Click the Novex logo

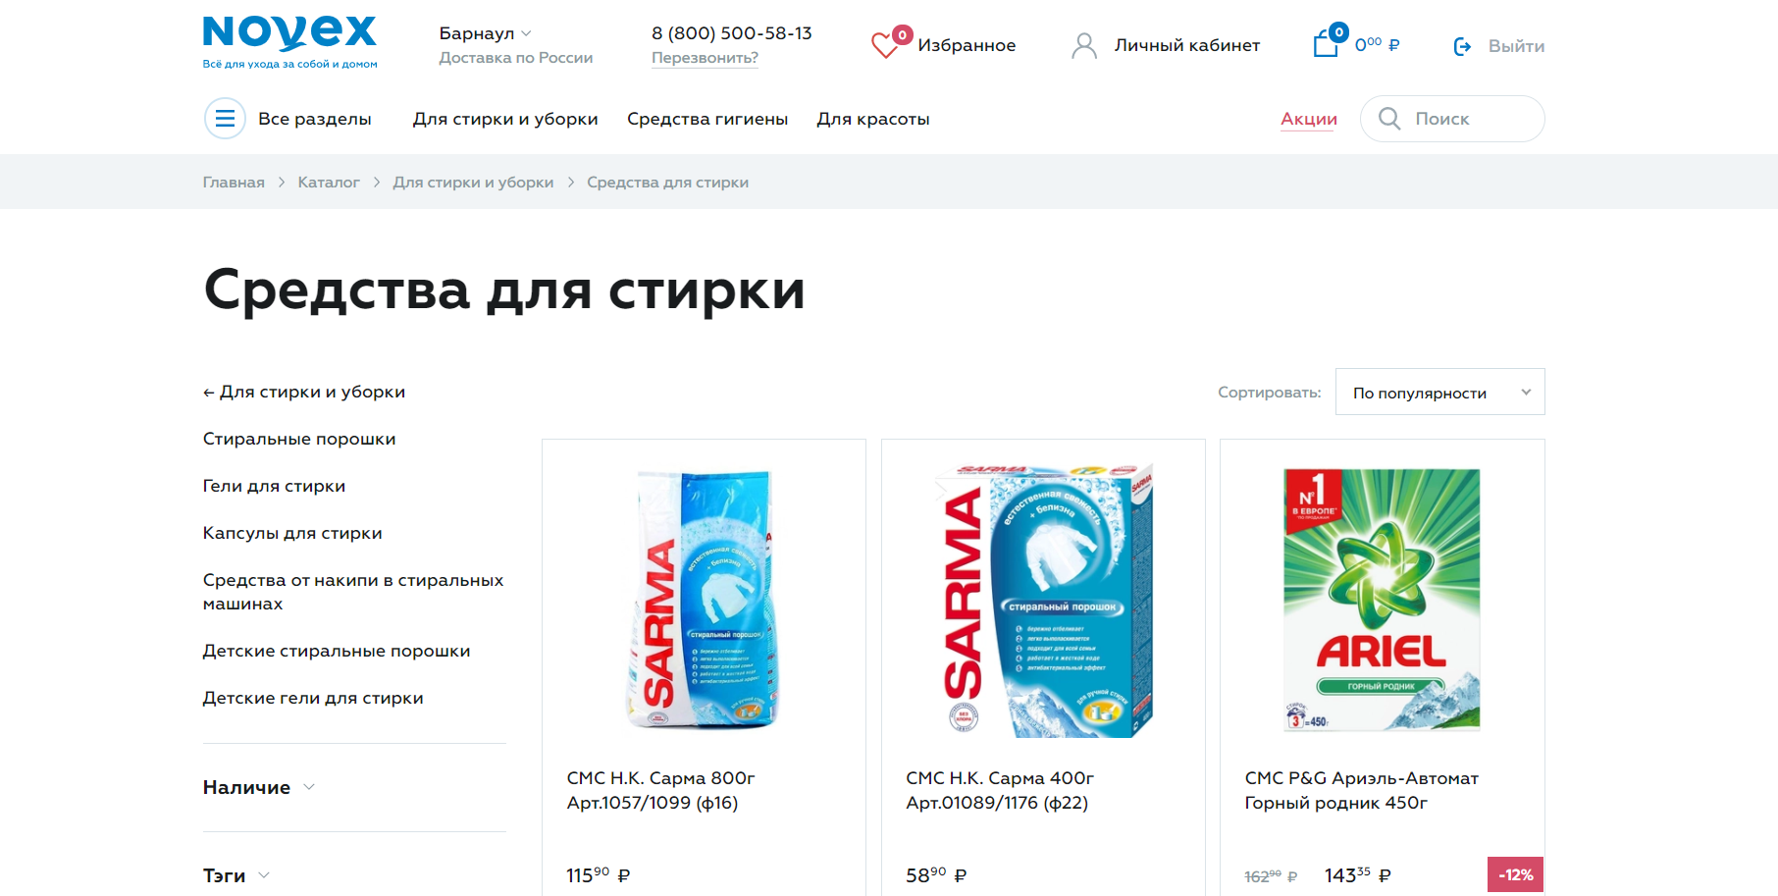[x=289, y=42]
